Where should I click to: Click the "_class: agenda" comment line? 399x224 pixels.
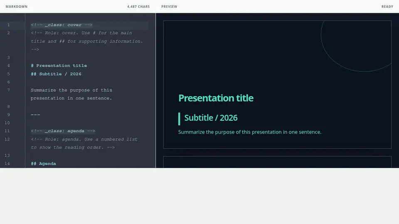(x=63, y=131)
